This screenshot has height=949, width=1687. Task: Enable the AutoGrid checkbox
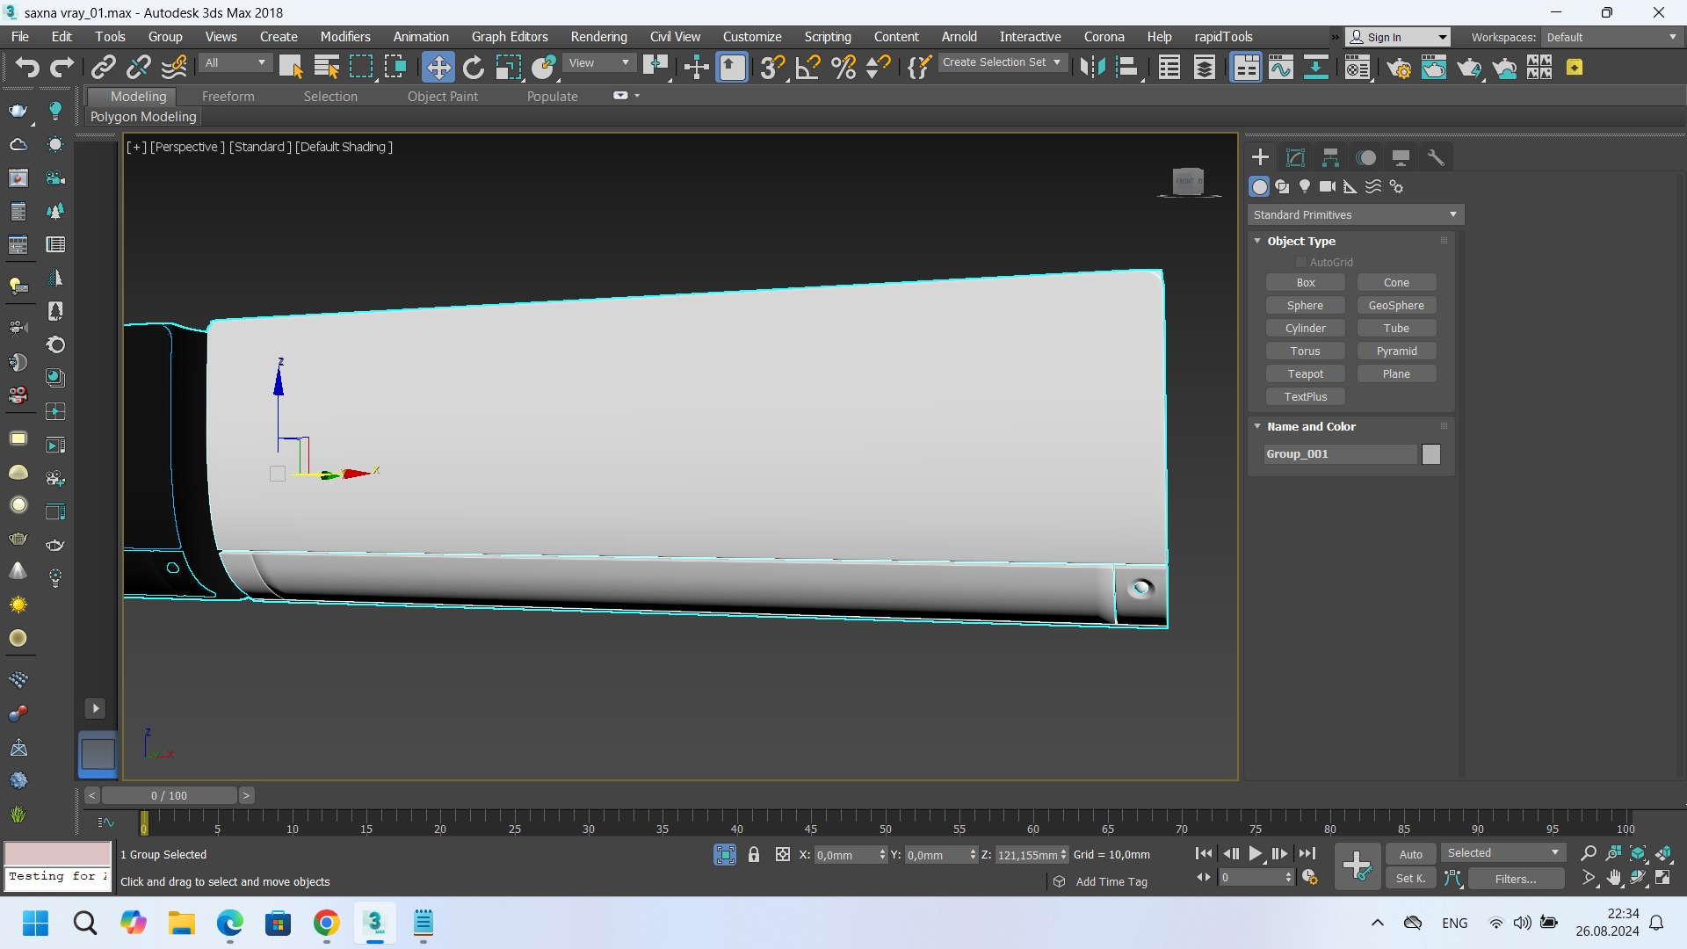tap(1301, 263)
